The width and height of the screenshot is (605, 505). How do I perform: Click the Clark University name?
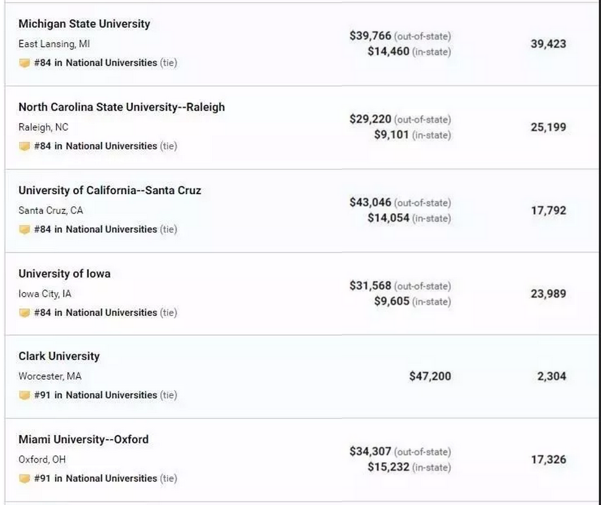coord(59,357)
